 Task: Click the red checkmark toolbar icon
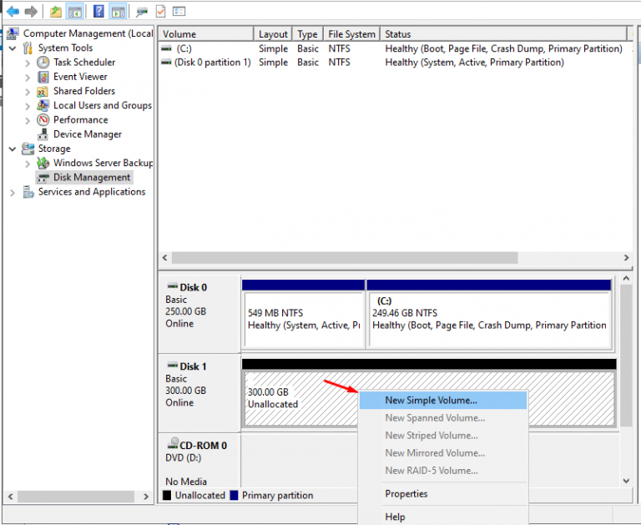160,11
